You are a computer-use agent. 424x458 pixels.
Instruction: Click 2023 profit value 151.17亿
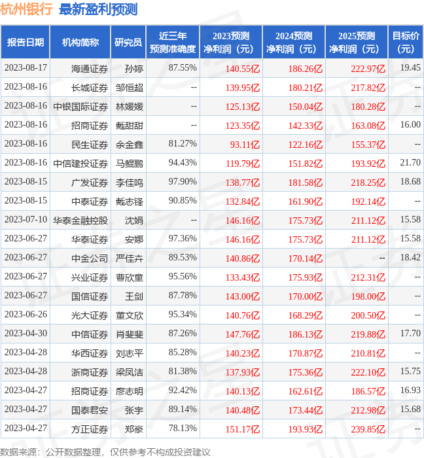(243, 429)
